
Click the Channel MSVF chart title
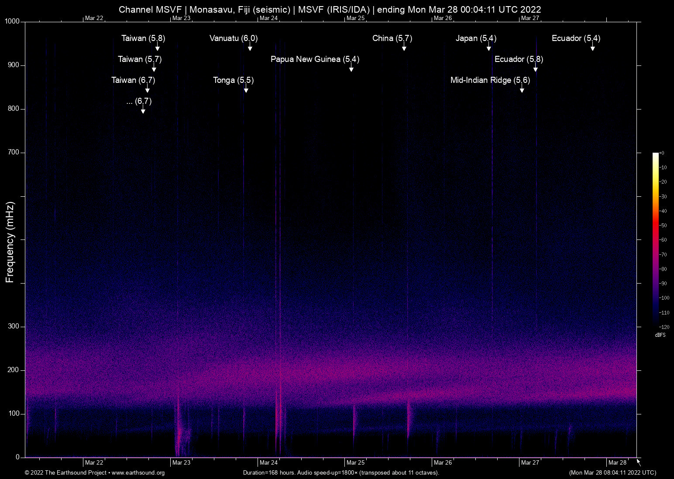tap(330, 9)
